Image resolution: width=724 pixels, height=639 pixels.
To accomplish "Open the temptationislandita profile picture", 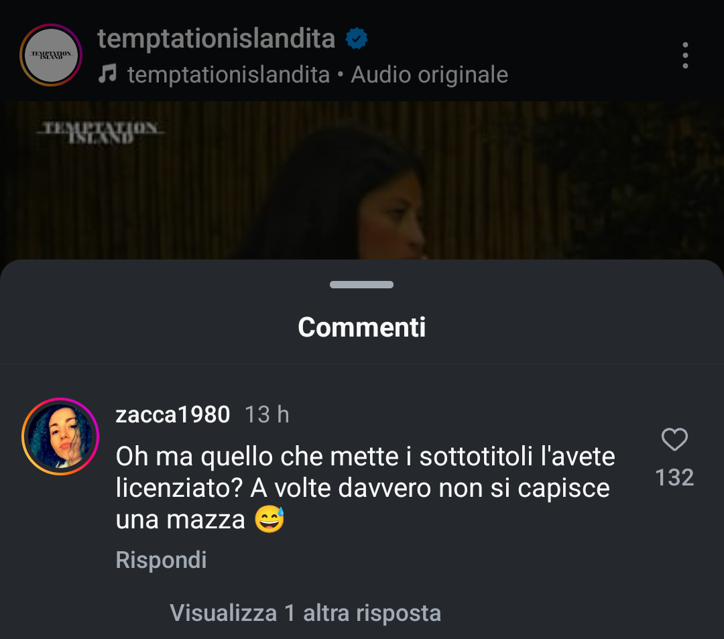I will (x=51, y=55).
